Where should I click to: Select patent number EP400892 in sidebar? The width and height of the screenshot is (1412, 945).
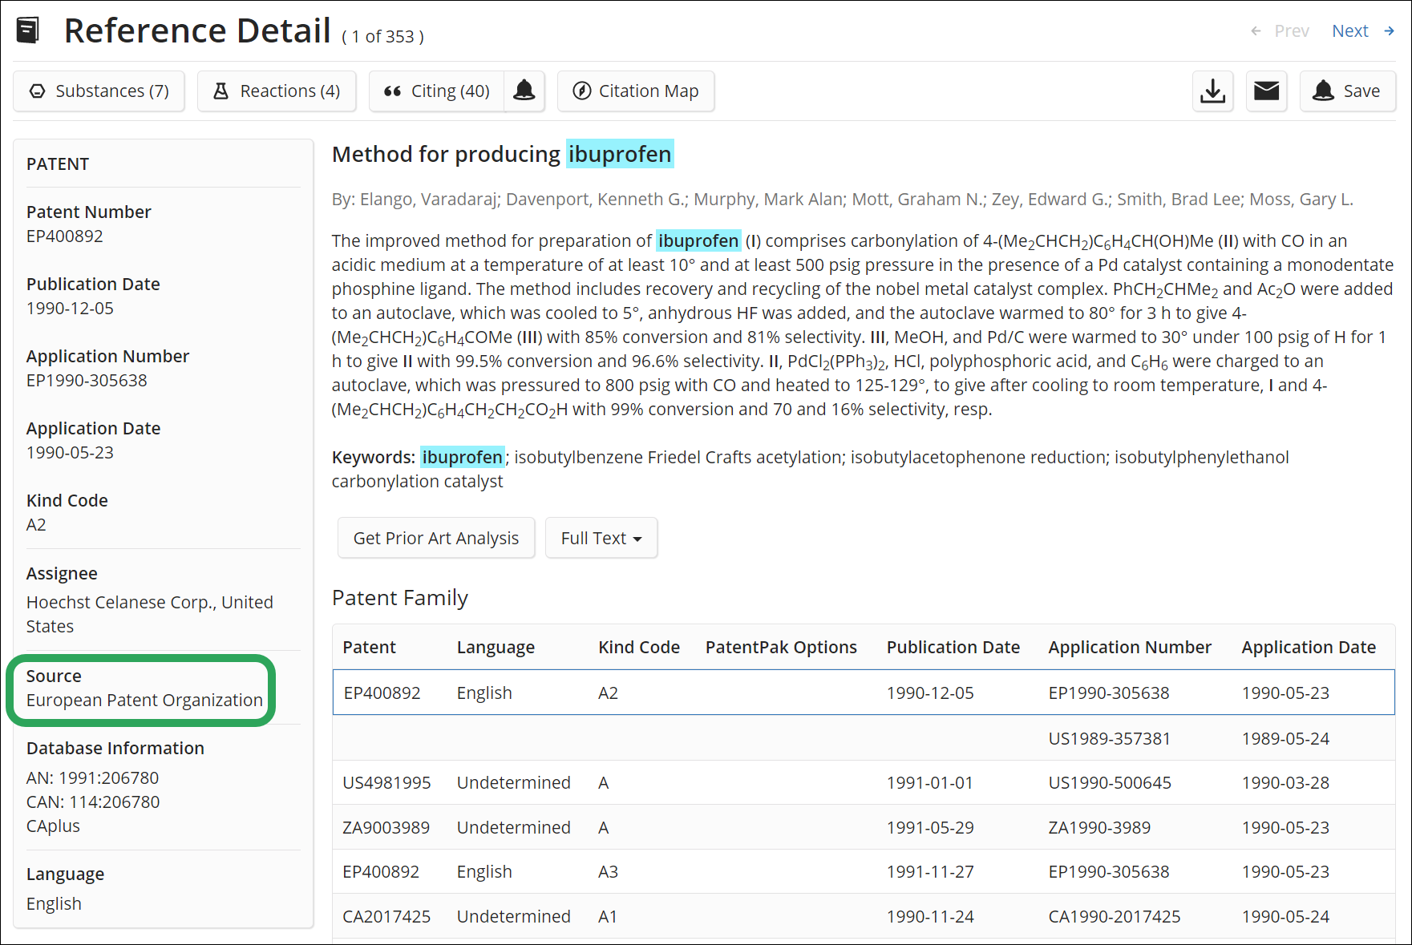coord(65,236)
